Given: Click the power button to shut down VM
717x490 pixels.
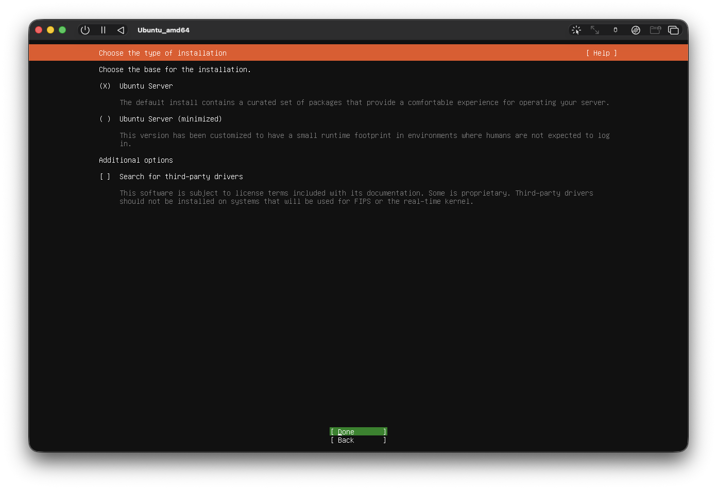Looking at the screenshot, I should point(86,30).
